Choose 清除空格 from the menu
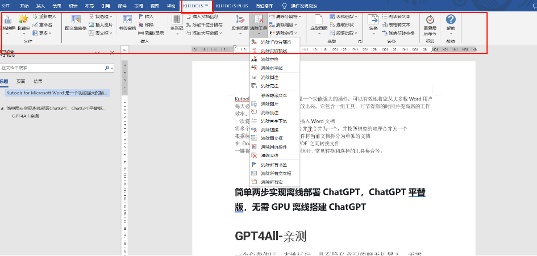The height and width of the screenshot is (256, 537). pyautogui.click(x=275, y=59)
